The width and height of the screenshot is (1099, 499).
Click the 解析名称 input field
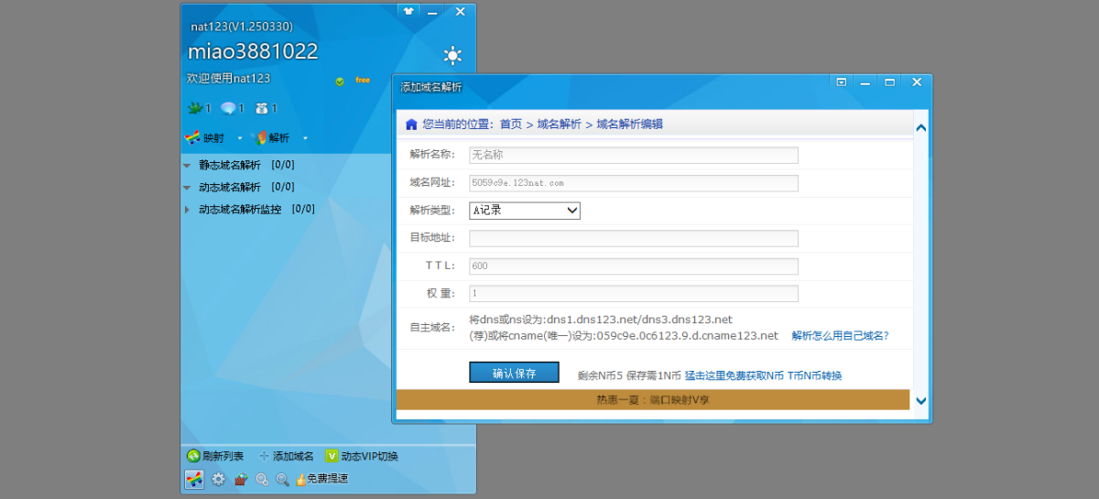634,156
